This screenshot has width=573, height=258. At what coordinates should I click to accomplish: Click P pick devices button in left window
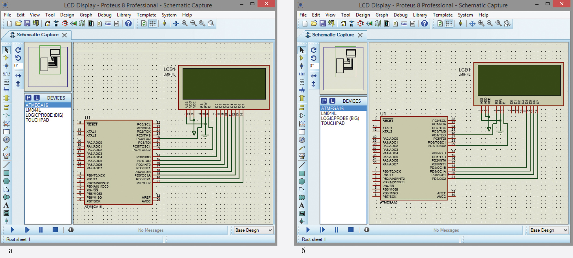click(29, 98)
